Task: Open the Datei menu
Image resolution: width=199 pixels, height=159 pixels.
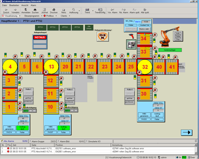Action: (x=4, y=5)
